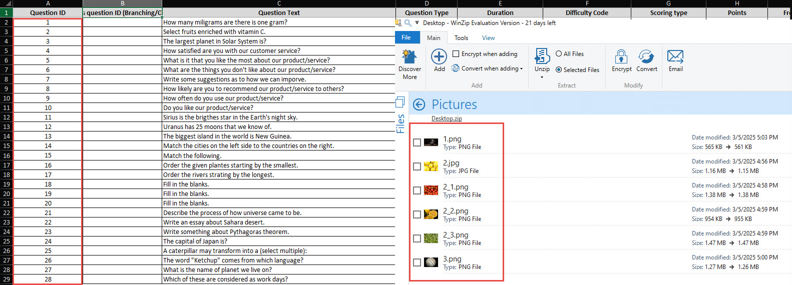The height and width of the screenshot is (285, 792).
Task: Open the Unzip dropdown arrow
Action: point(542,77)
